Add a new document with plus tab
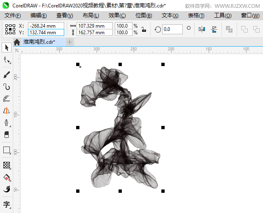The height and width of the screenshot is (213, 263). click(x=70, y=42)
